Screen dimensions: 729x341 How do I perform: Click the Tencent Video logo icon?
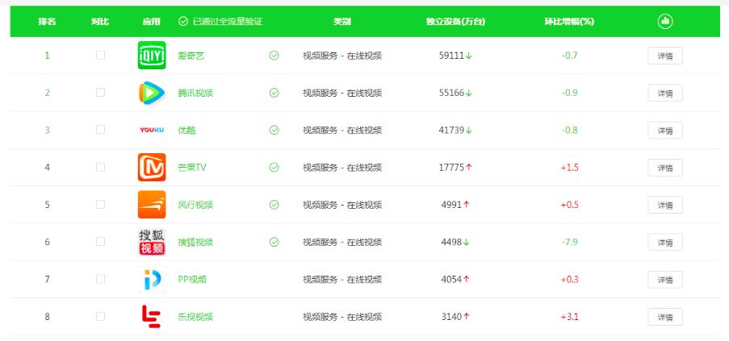point(152,93)
